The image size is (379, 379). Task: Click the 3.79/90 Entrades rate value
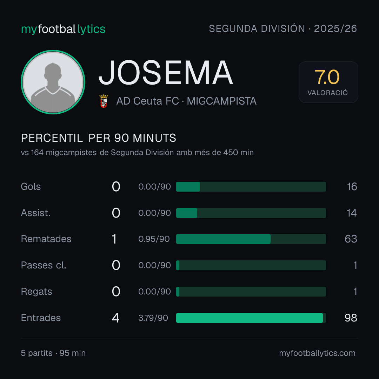tap(153, 318)
